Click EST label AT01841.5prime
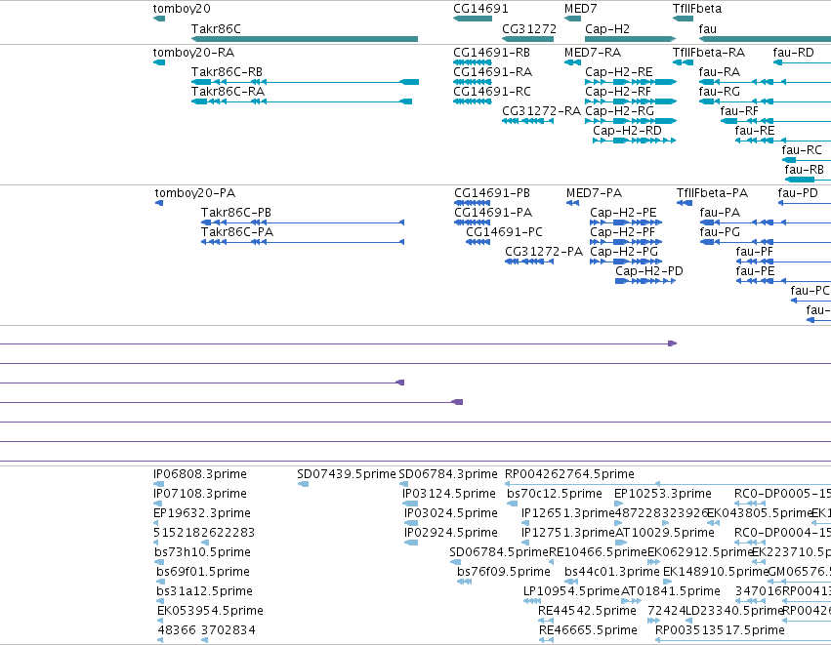 click(671, 591)
